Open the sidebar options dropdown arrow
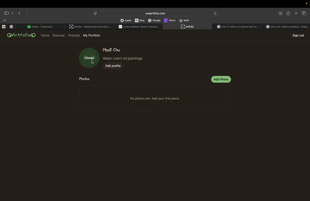 tap(12, 13)
